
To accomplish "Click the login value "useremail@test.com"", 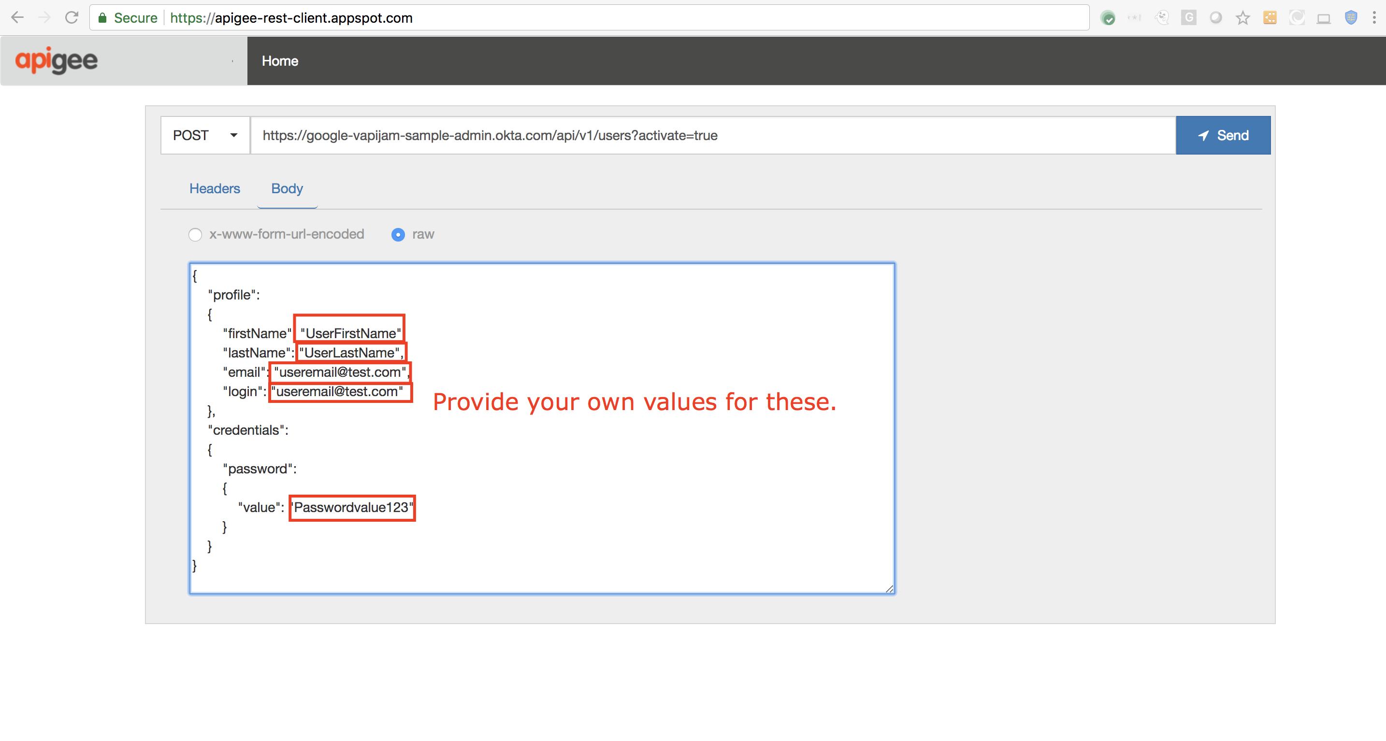I will (337, 391).
